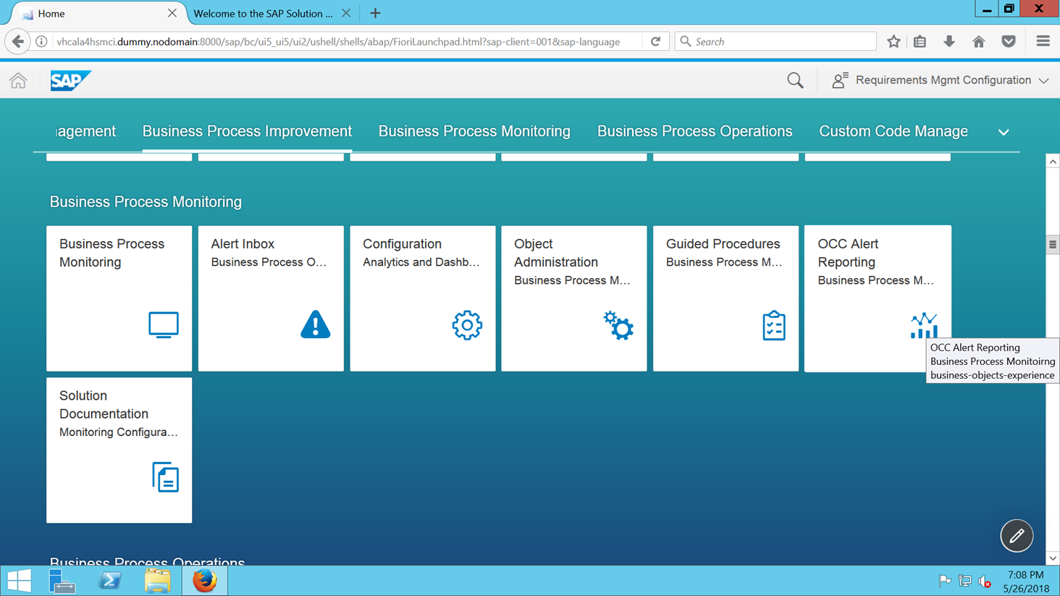Click the Guided Procedures clipboard icon
This screenshot has width=1060, height=596.
click(774, 326)
